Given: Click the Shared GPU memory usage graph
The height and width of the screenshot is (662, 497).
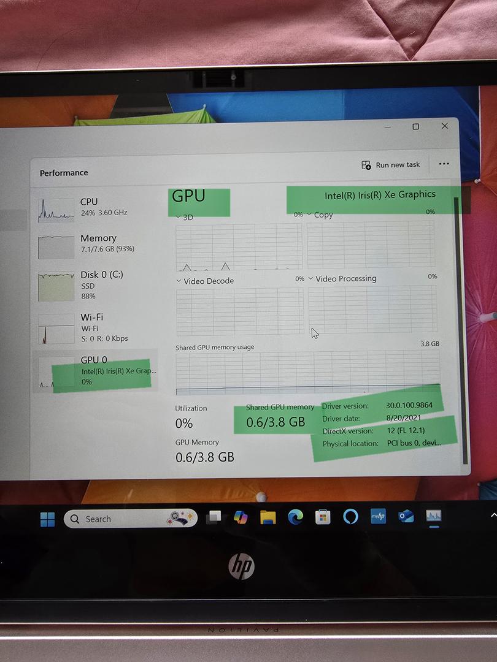Looking at the screenshot, I should pos(307,373).
